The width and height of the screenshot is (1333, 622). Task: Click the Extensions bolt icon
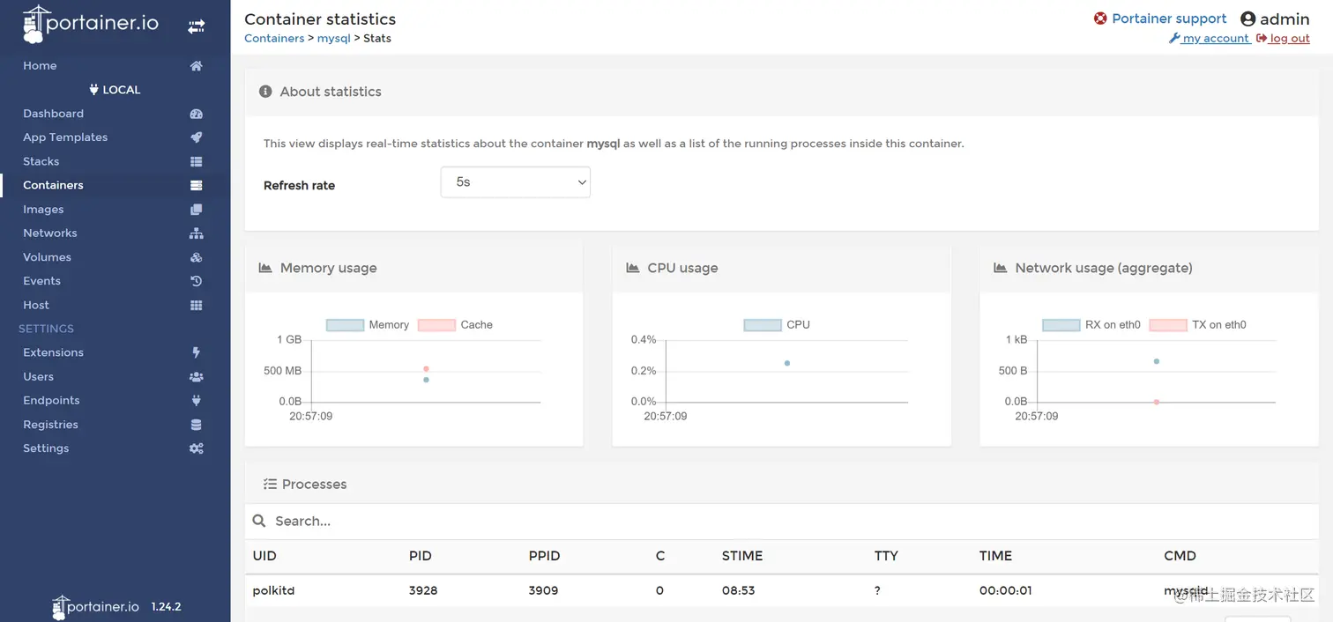tap(196, 352)
